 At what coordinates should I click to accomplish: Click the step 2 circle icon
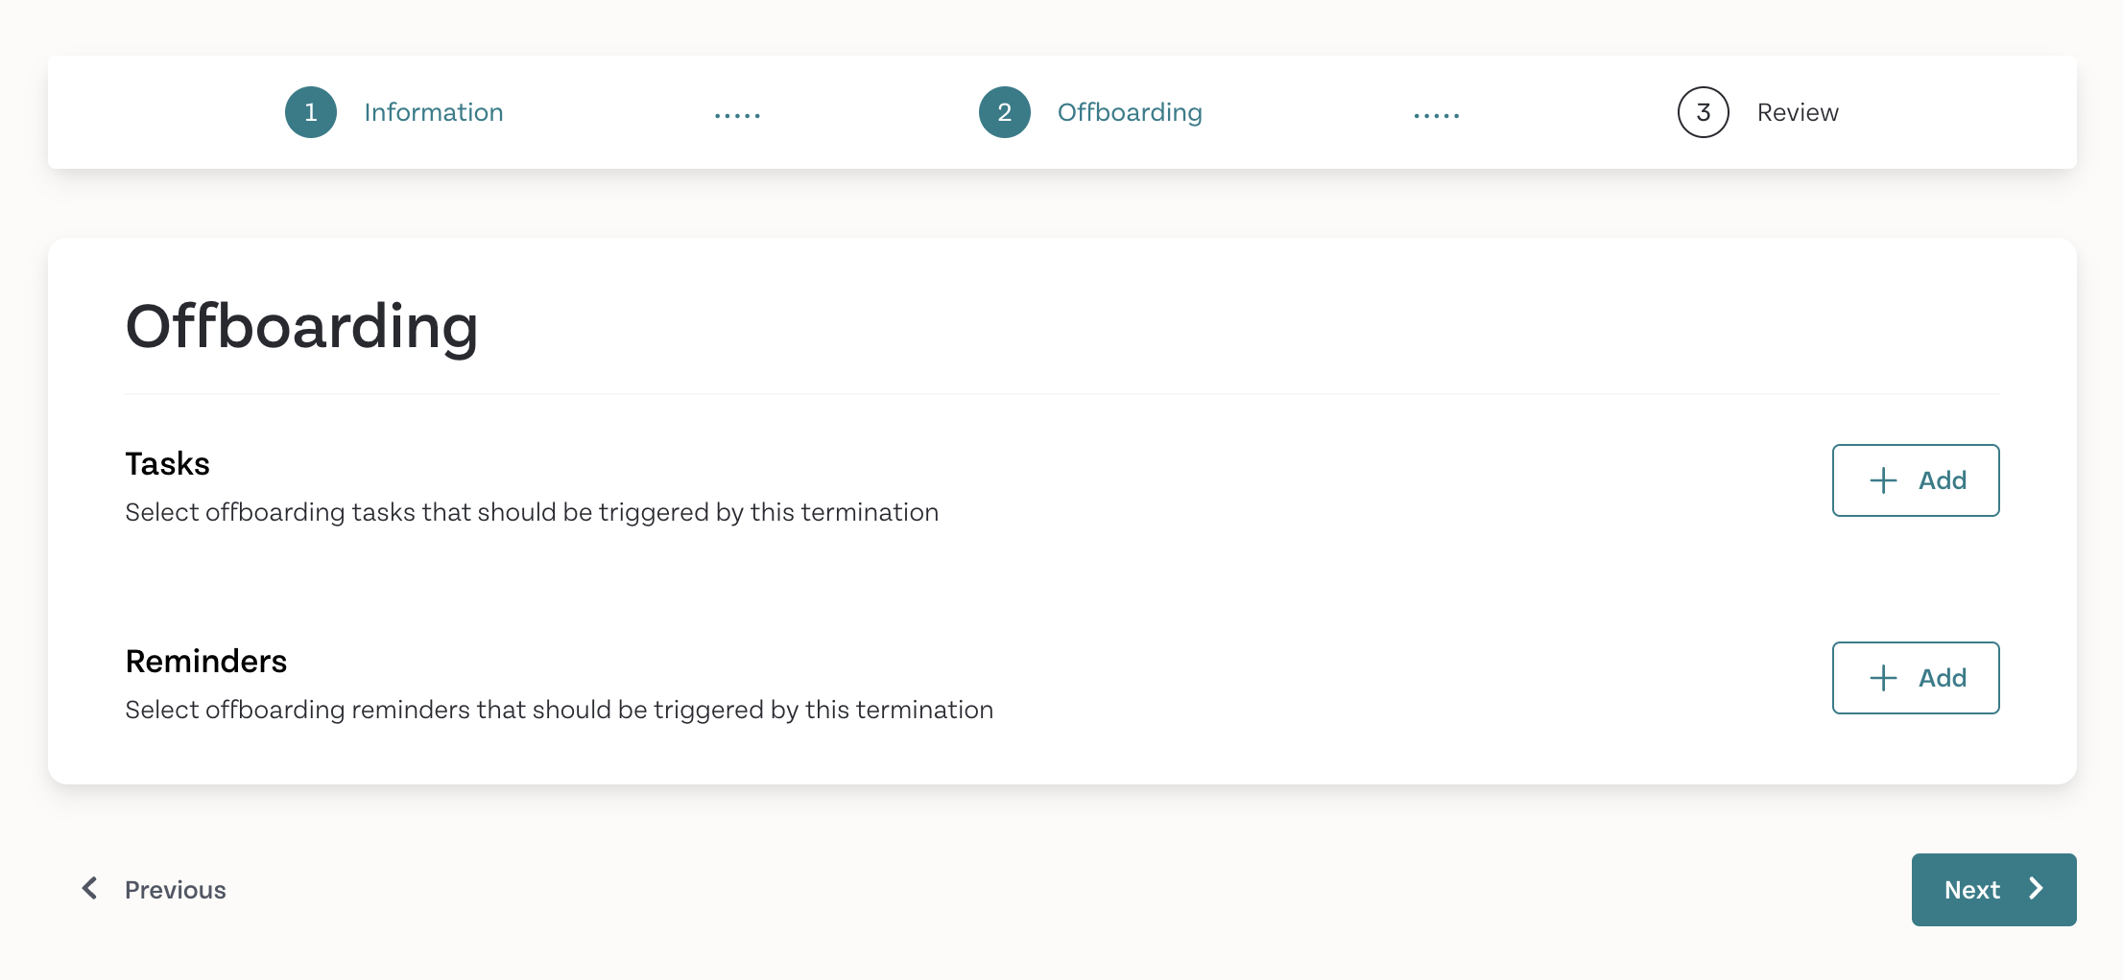[1005, 112]
